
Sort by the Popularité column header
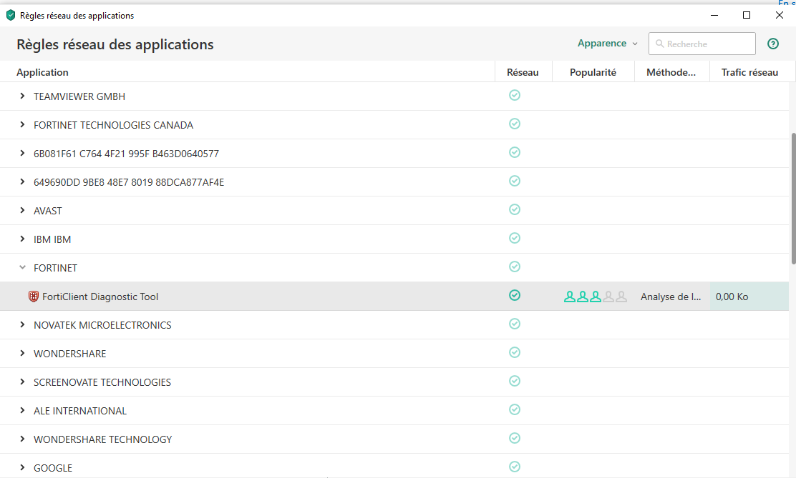coord(593,72)
